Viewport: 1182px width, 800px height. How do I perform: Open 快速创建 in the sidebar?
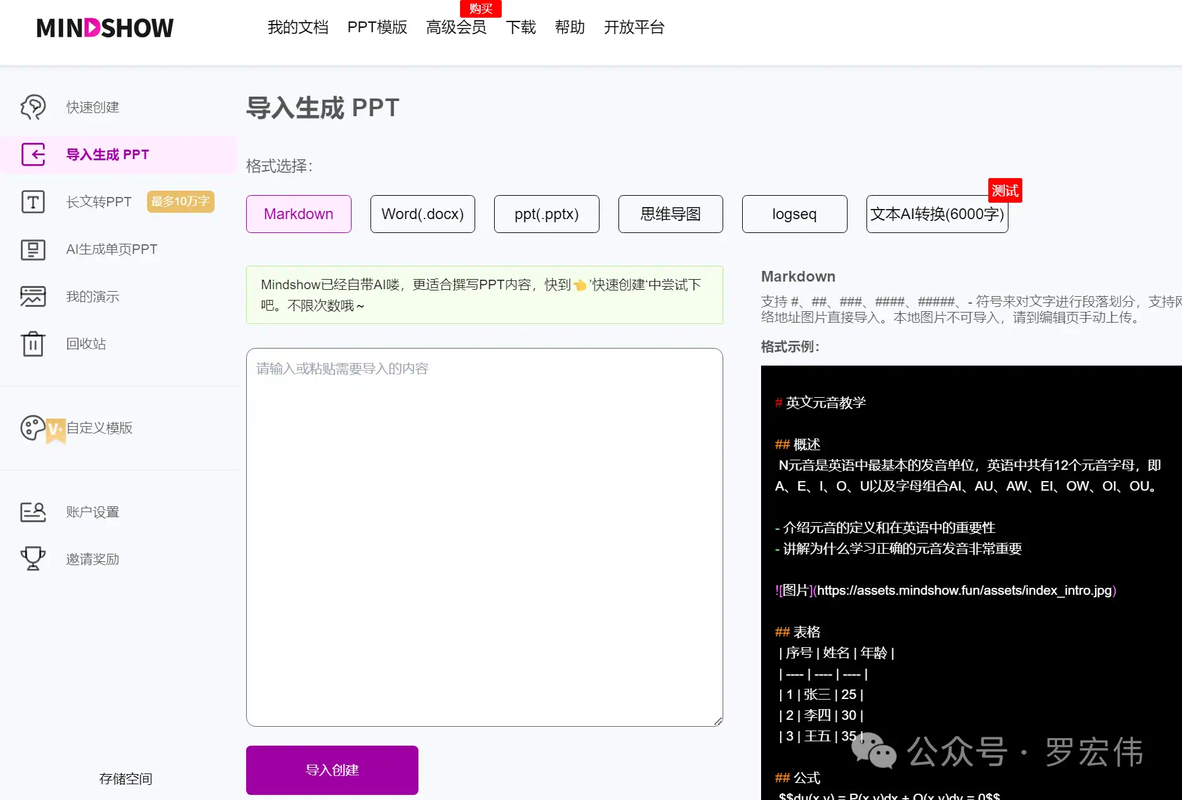pyautogui.click(x=93, y=107)
